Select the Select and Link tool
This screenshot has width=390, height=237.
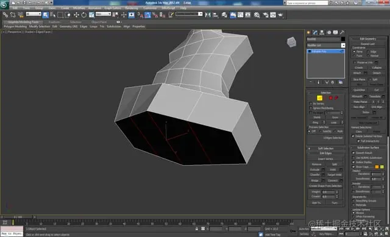(5, 15)
